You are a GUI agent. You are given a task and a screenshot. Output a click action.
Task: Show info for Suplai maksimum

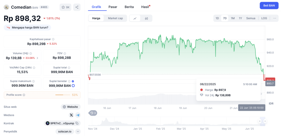[x=33, y=81]
